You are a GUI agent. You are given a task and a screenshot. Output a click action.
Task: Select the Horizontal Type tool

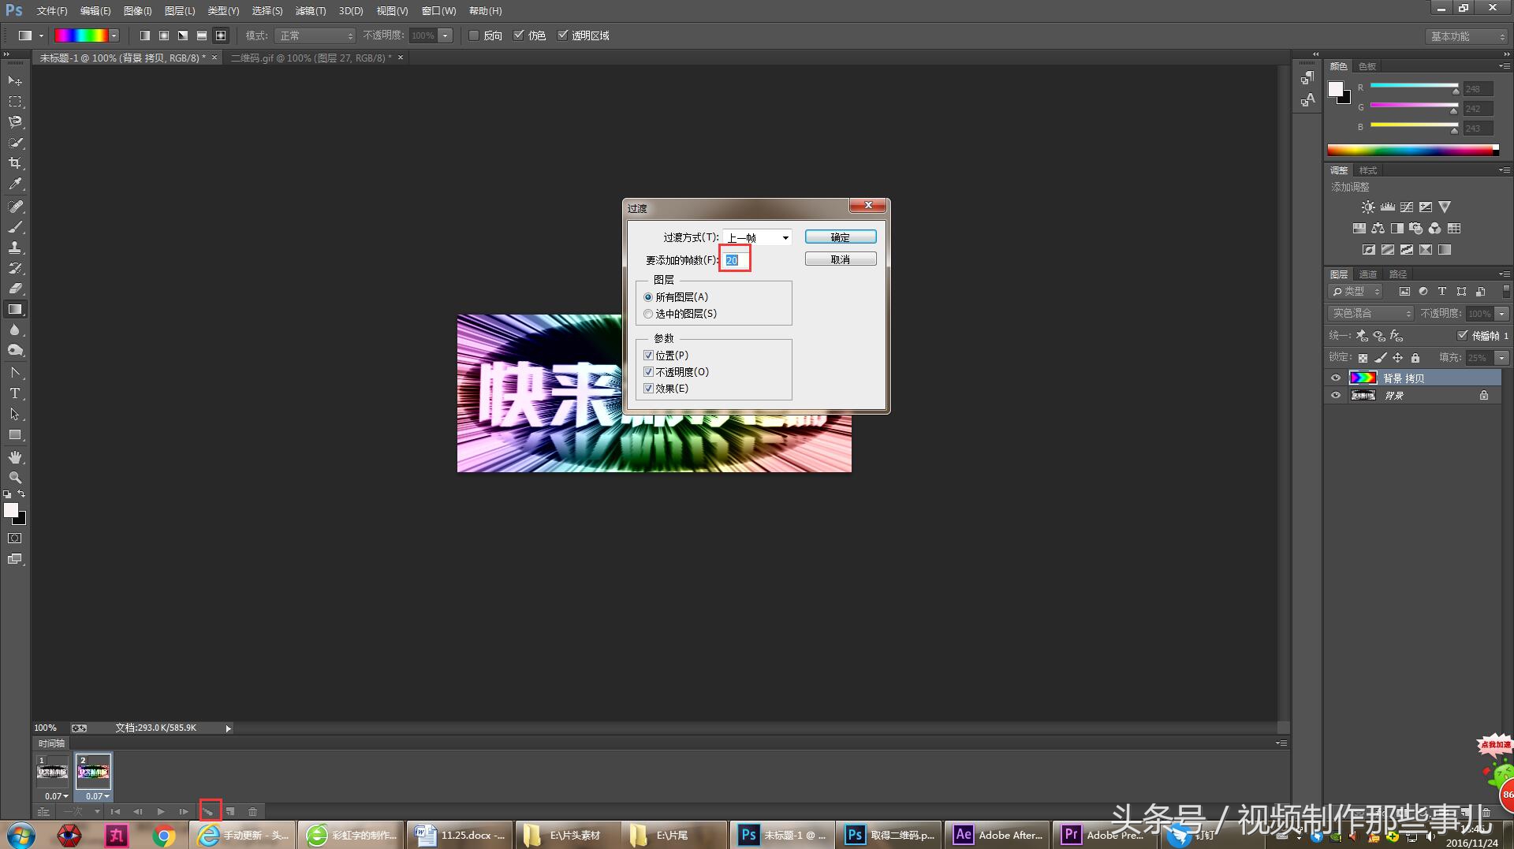pos(15,393)
